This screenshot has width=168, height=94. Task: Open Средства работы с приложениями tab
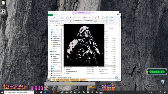[81, 15]
